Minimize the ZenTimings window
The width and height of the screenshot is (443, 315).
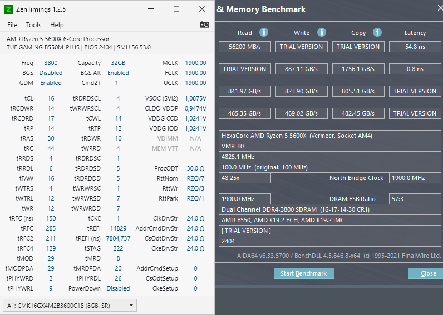pos(151,9)
